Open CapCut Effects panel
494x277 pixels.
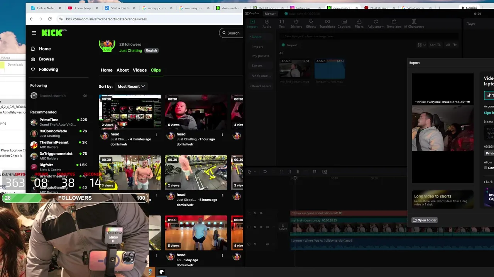pyautogui.click(x=311, y=24)
